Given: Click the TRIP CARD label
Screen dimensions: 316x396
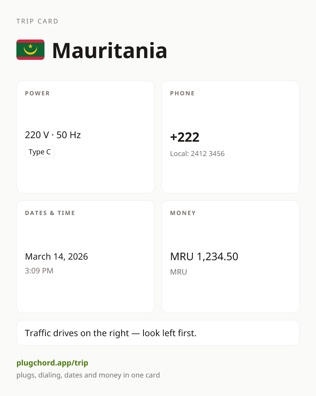Looking at the screenshot, I should point(37,21).
